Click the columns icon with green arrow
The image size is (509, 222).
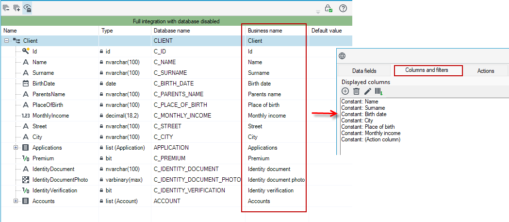pyautogui.click(x=379, y=91)
